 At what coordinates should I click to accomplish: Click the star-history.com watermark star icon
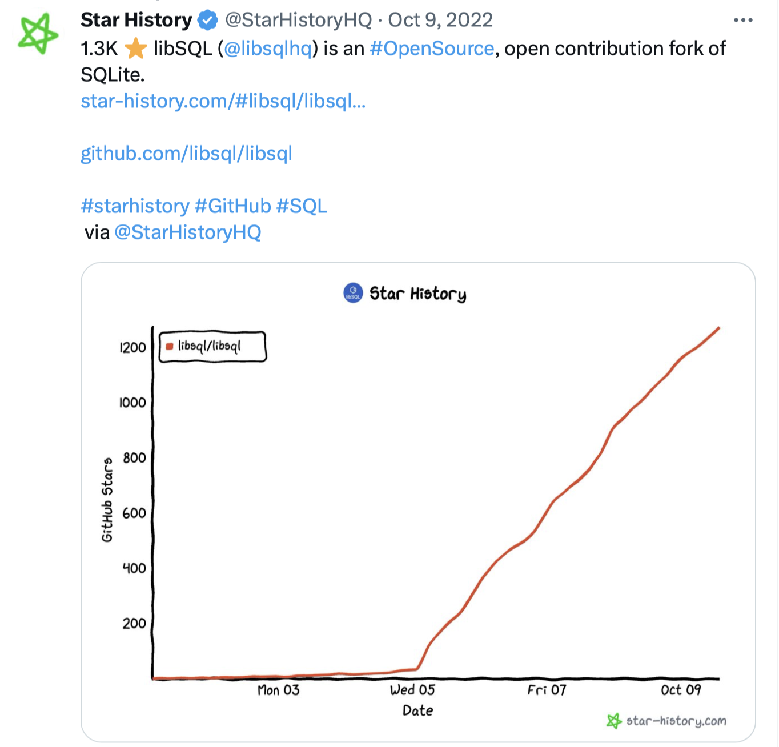click(614, 721)
